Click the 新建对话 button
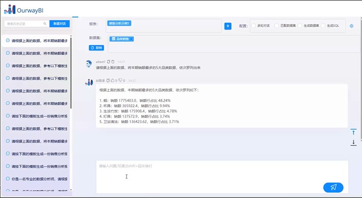Image resolution: width=362 pixels, height=198 pixels. [59, 24]
